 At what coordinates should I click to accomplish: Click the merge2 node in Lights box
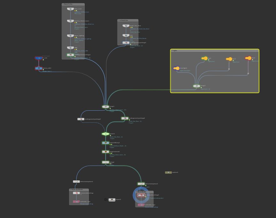pyautogui.click(x=197, y=86)
